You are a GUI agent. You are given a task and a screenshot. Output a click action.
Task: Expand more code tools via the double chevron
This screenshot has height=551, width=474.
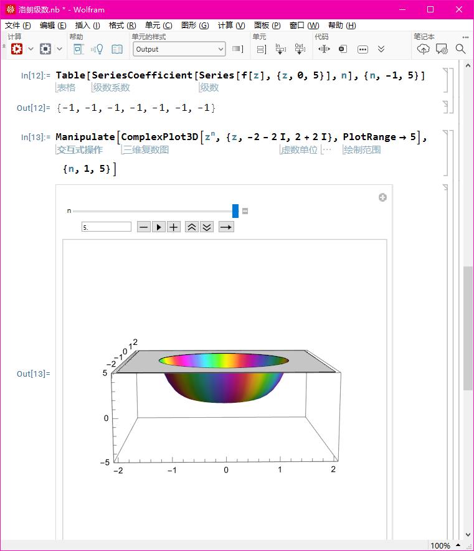(x=381, y=49)
